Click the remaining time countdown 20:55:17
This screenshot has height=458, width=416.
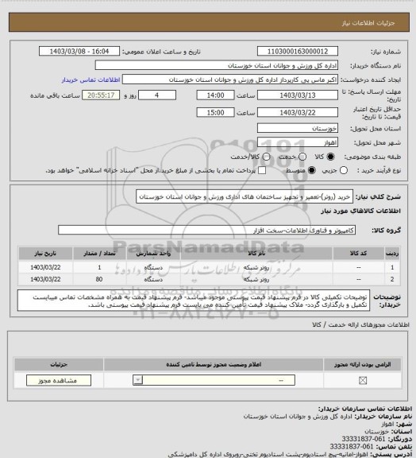[101, 95]
